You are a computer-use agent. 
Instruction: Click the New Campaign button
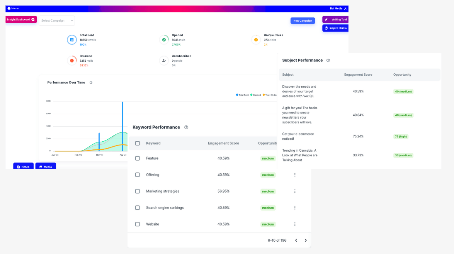pos(303,21)
